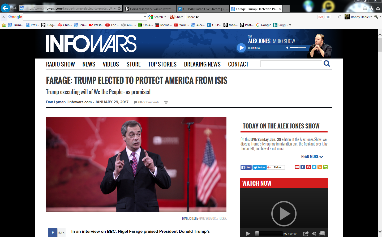
Task: Click the site search magnifier icon
Action: coord(327,64)
